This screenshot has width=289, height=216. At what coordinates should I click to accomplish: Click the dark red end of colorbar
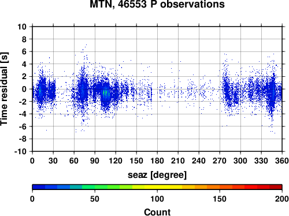point(276,187)
